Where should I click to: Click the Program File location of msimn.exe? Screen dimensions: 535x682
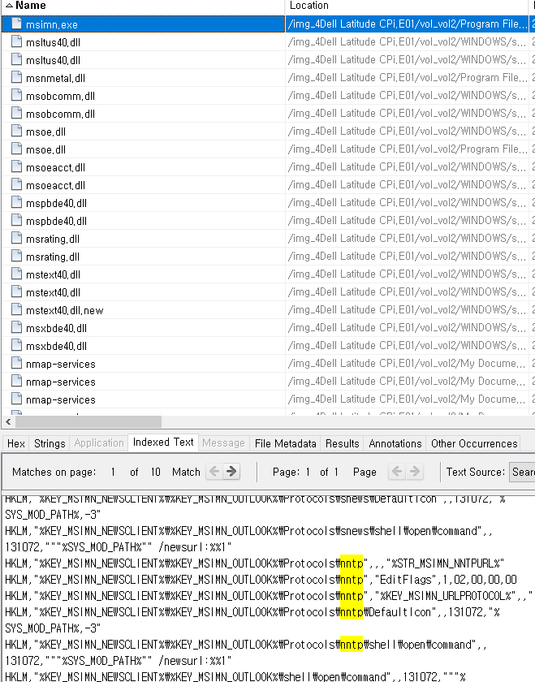click(407, 24)
